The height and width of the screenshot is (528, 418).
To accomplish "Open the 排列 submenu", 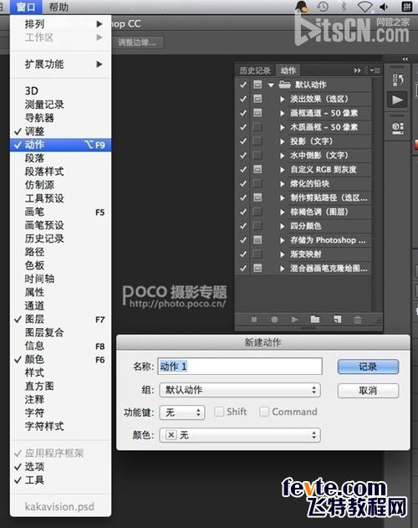I will tap(60, 24).
